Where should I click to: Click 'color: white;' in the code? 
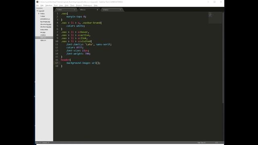pyautogui.click(x=76, y=26)
